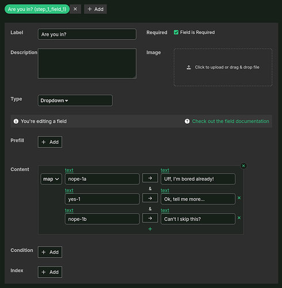This screenshot has height=288, width=282.
Task: Click the 'text' type label above nope-1b
Action: (69, 210)
